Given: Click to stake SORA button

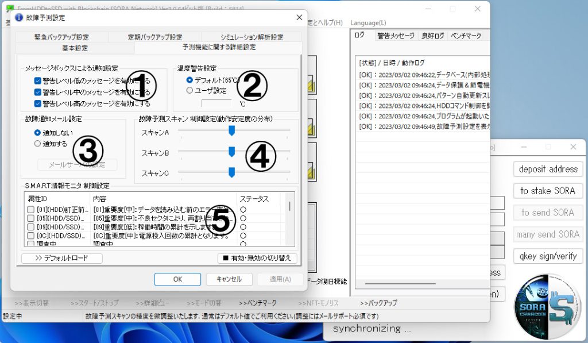Looking at the screenshot, I should point(548,191).
